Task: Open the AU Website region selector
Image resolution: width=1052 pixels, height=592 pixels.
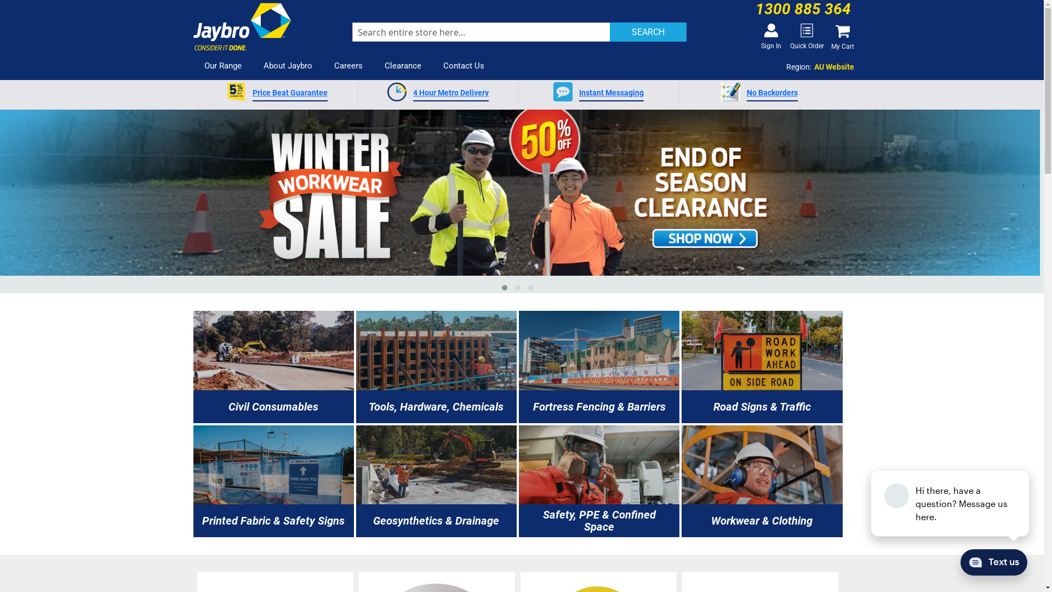Action: 834,67
